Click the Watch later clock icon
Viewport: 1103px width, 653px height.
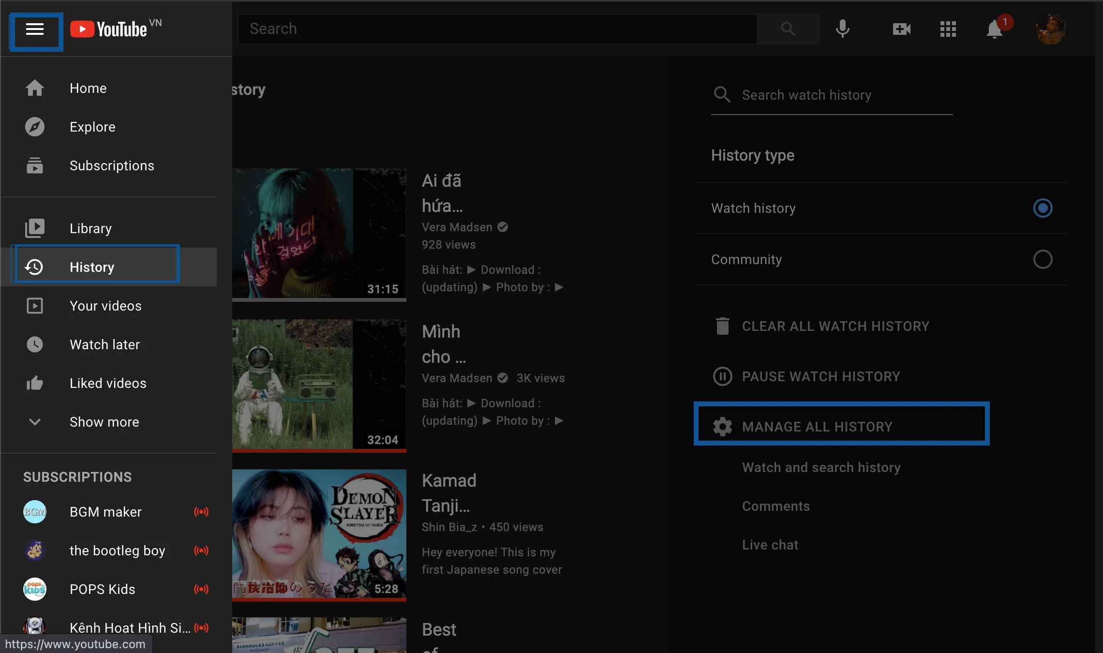pyautogui.click(x=35, y=344)
